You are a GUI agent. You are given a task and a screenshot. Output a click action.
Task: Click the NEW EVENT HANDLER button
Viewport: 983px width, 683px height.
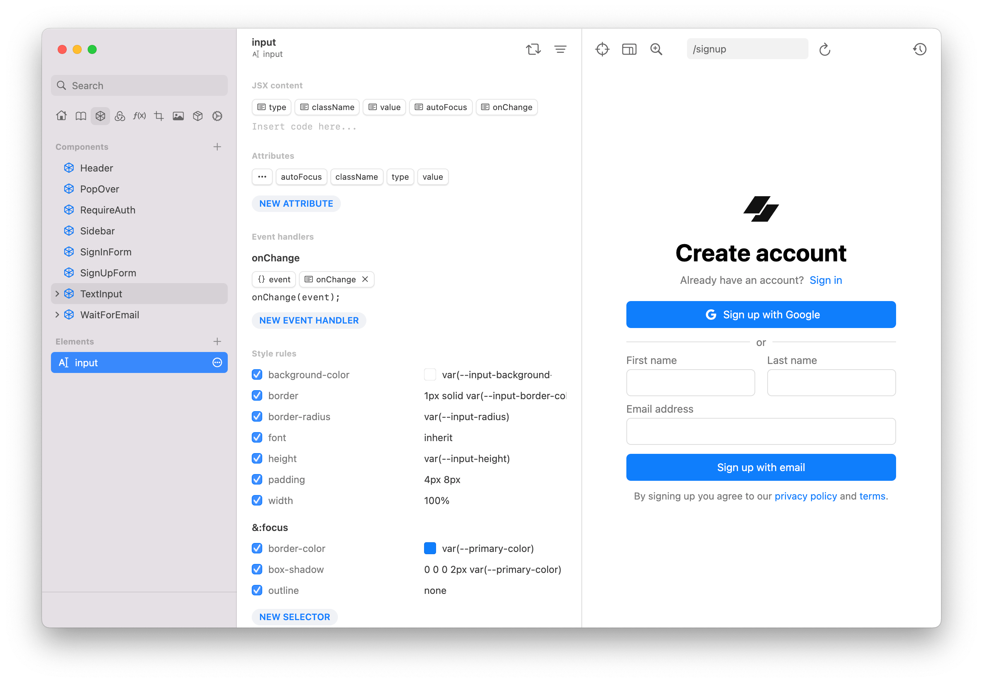pos(309,320)
